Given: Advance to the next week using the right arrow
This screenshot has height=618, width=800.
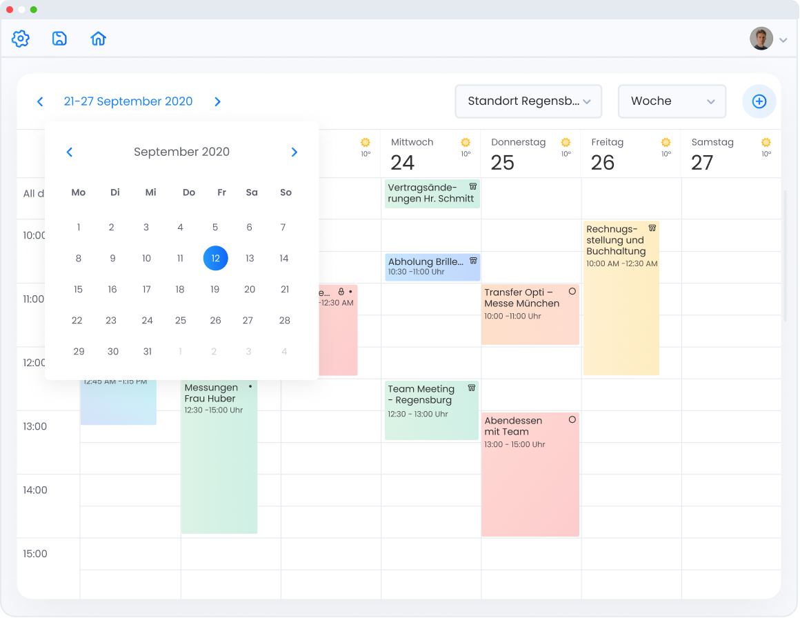Looking at the screenshot, I should coord(217,101).
